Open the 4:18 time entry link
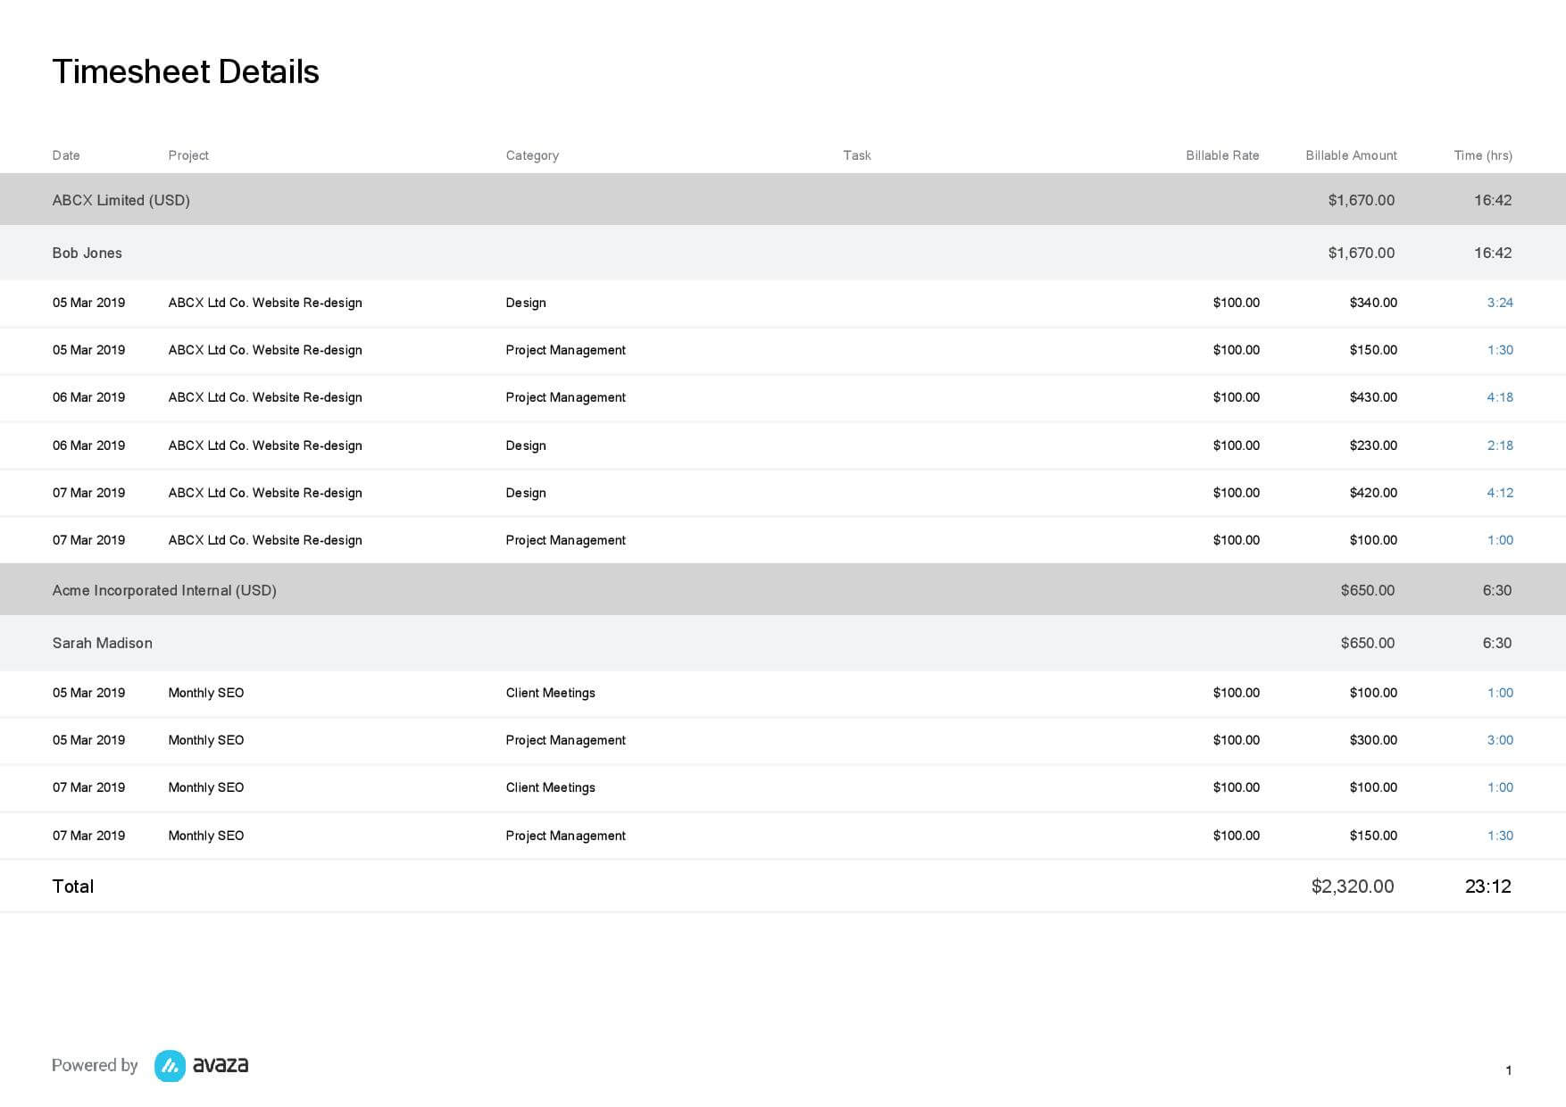This screenshot has height=1107, width=1566. [x=1500, y=397]
